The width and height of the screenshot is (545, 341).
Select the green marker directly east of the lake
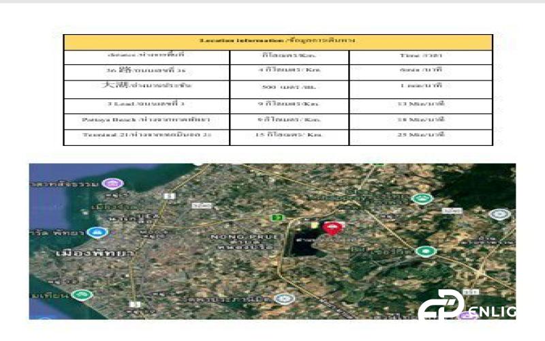[426, 251]
